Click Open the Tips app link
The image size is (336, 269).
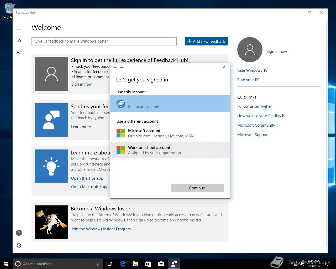point(87,178)
